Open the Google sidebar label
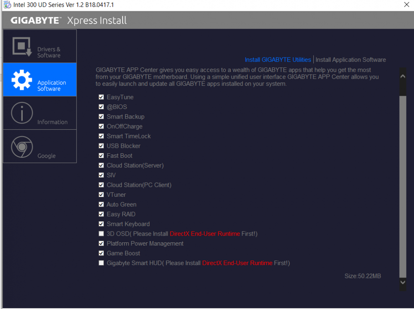Viewport: 414px width, 309px height. point(46,156)
